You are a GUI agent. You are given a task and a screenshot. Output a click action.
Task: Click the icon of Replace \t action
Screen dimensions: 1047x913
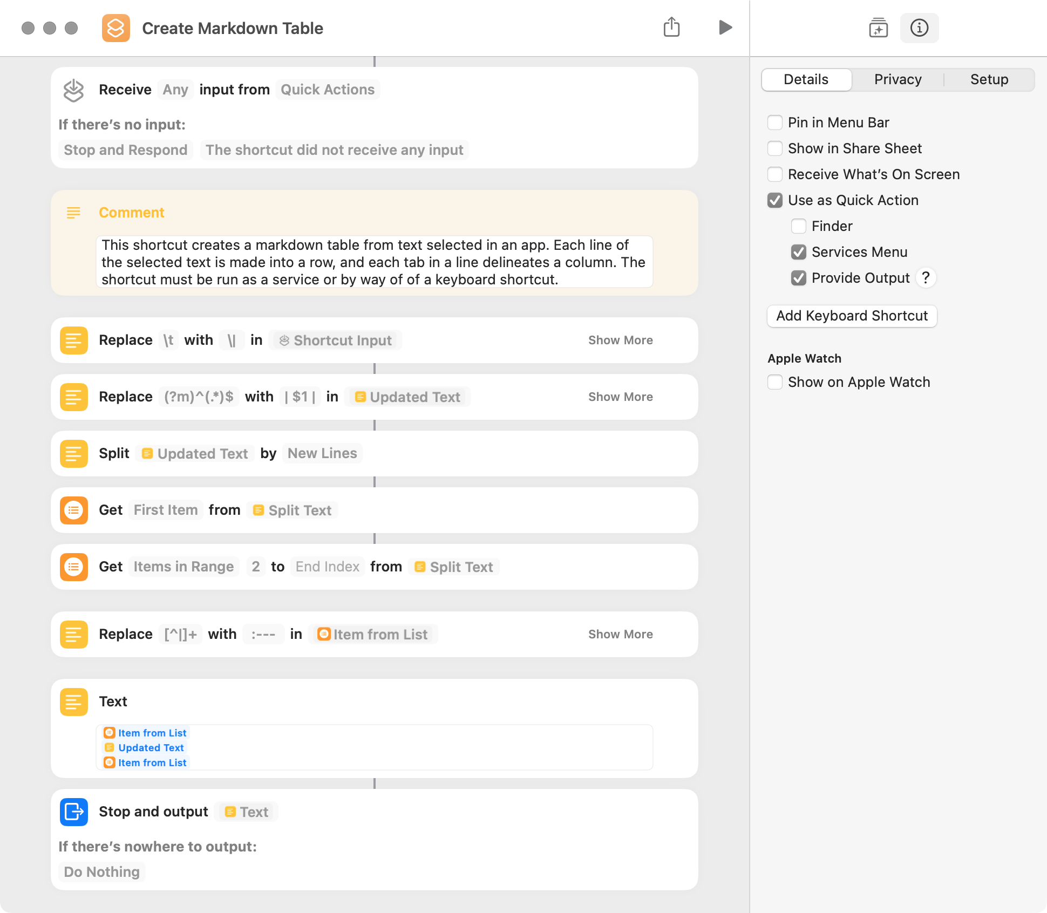[x=74, y=340]
